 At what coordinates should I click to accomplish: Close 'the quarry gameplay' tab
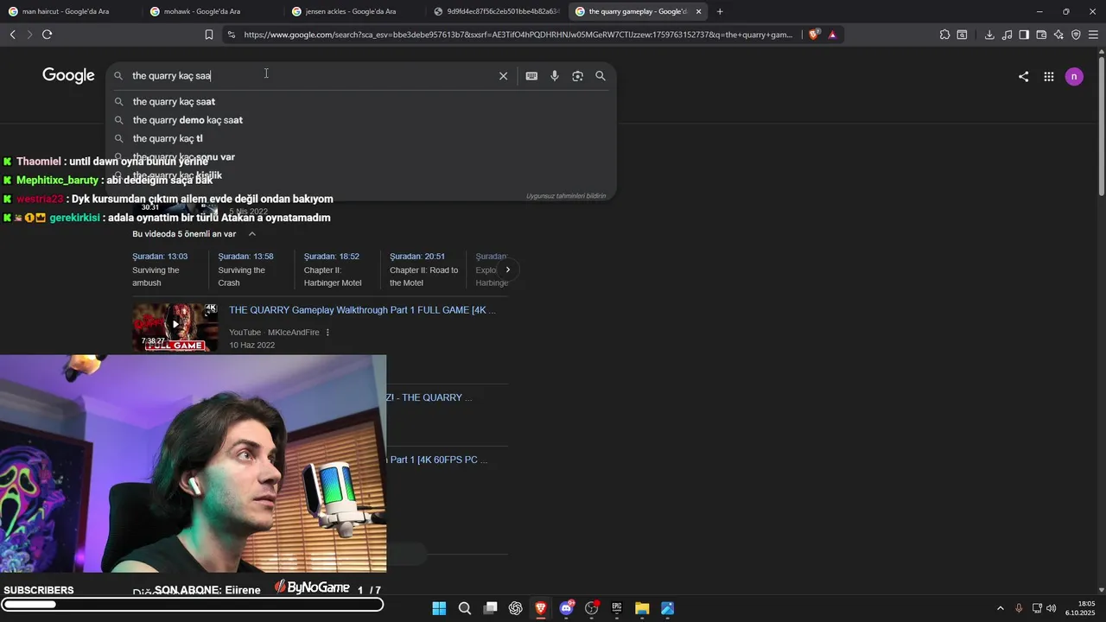[x=698, y=11]
